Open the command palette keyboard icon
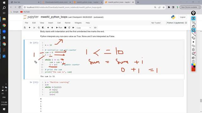 [x=95, y=28]
